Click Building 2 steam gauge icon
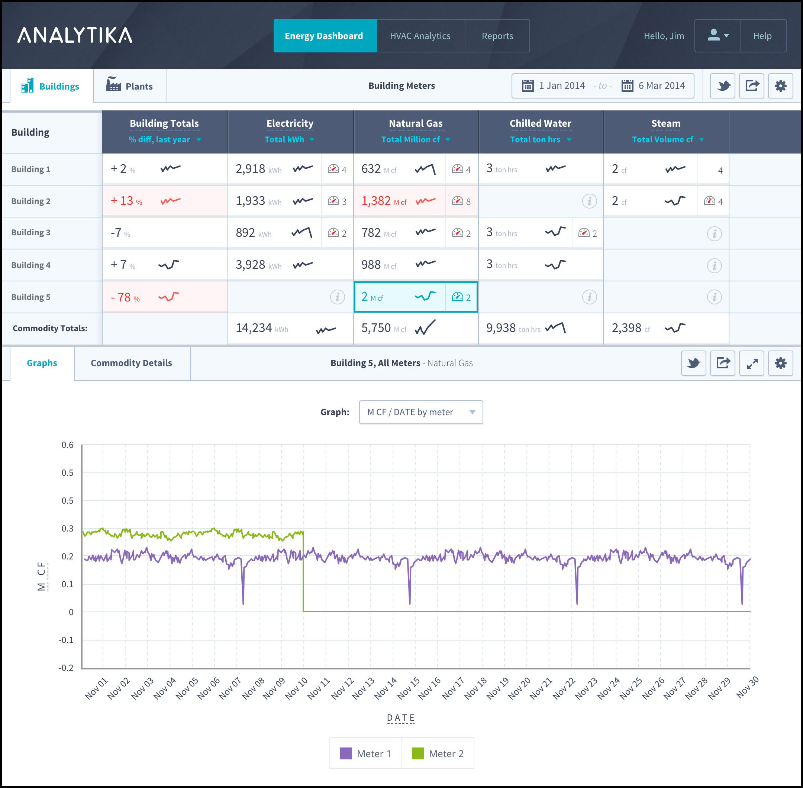This screenshot has height=788, width=803. tap(709, 201)
